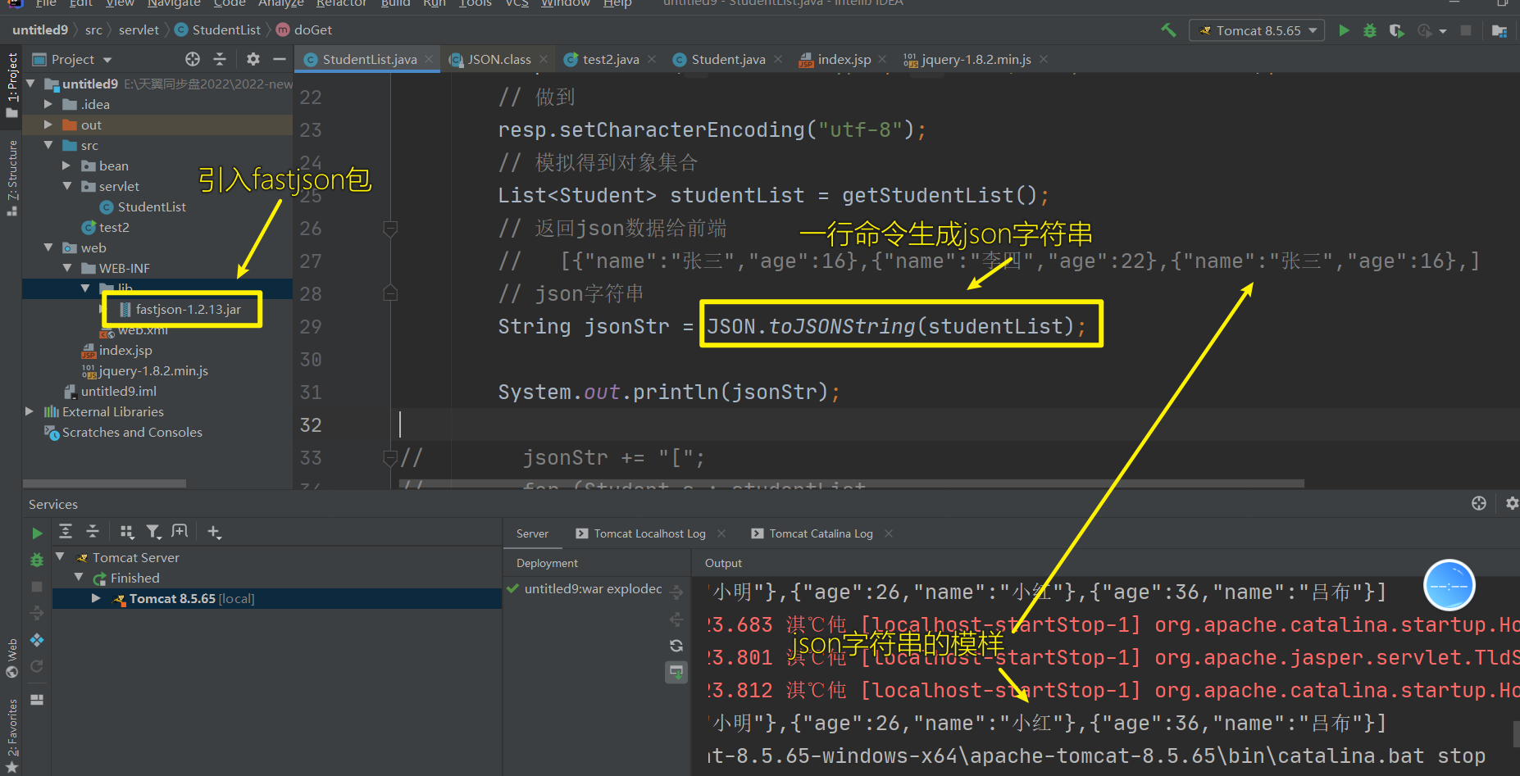Select untitled9:war exploded deployment
Screen dimensions: 1520x776
click(585, 589)
